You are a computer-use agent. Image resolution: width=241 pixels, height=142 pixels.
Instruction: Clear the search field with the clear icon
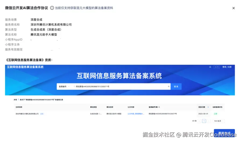tap(169, 86)
